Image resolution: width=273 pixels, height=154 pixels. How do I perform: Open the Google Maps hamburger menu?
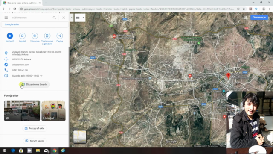tap(6, 18)
